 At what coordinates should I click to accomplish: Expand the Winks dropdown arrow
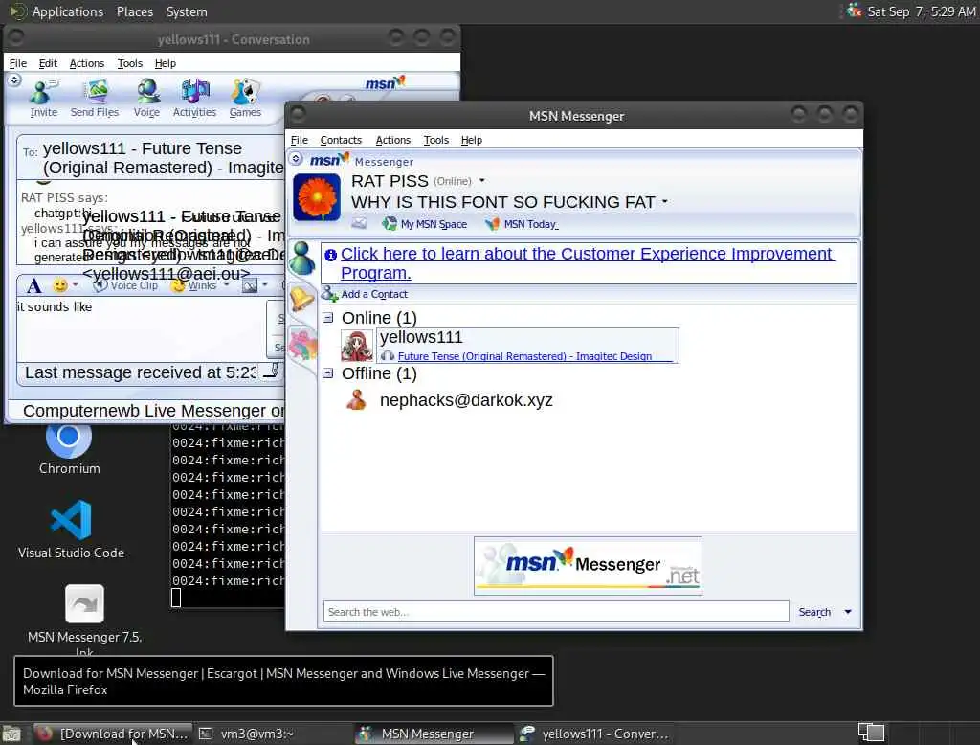226,285
